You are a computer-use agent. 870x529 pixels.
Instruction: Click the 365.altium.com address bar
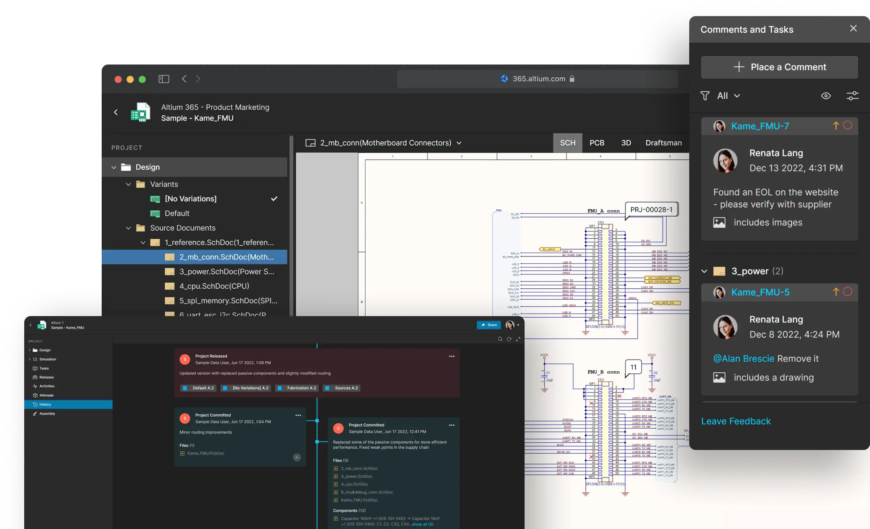pos(537,79)
